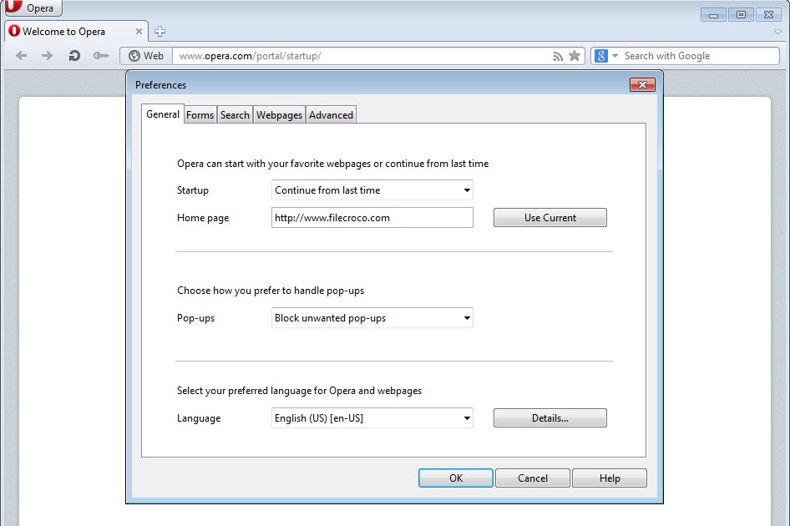Switch to the Advanced tab

(x=331, y=115)
